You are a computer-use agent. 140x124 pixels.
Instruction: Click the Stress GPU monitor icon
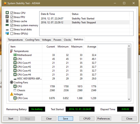click(7, 33)
